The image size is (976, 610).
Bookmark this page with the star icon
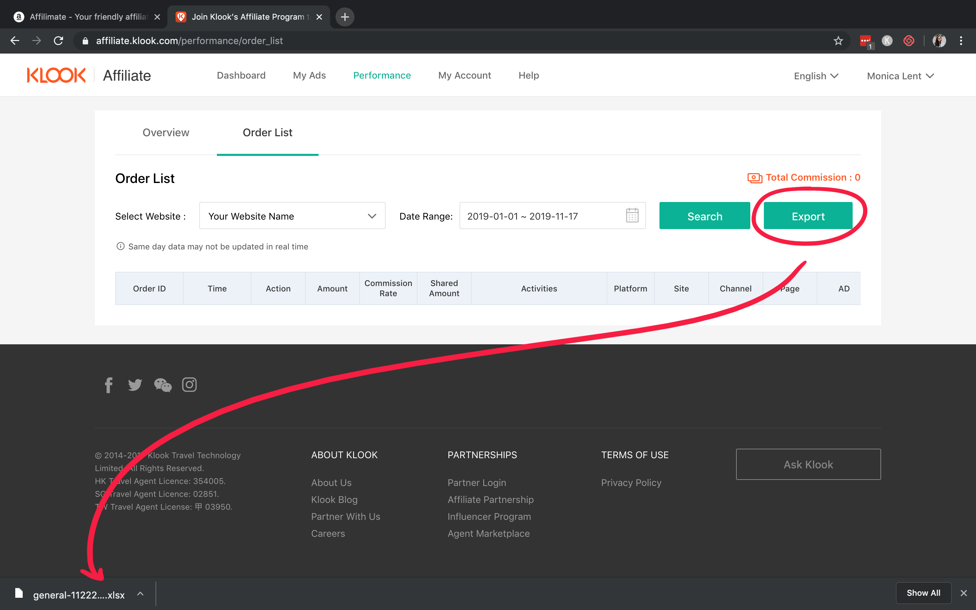(x=838, y=41)
